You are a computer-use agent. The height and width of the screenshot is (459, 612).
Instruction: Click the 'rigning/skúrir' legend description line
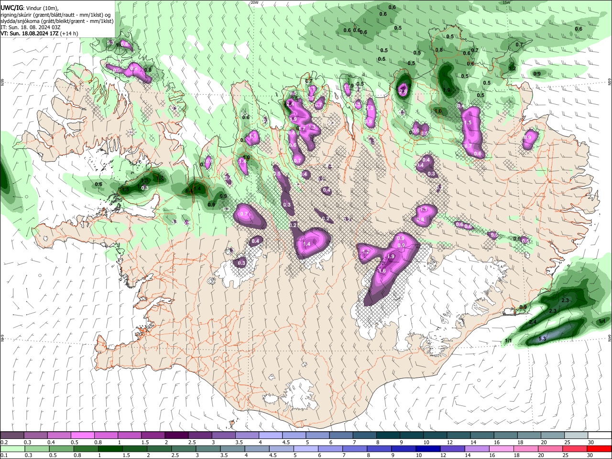[x=55, y=15]
